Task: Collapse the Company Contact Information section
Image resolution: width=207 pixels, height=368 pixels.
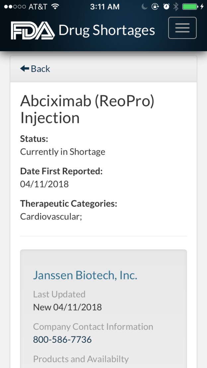Action: coord(93,326)
